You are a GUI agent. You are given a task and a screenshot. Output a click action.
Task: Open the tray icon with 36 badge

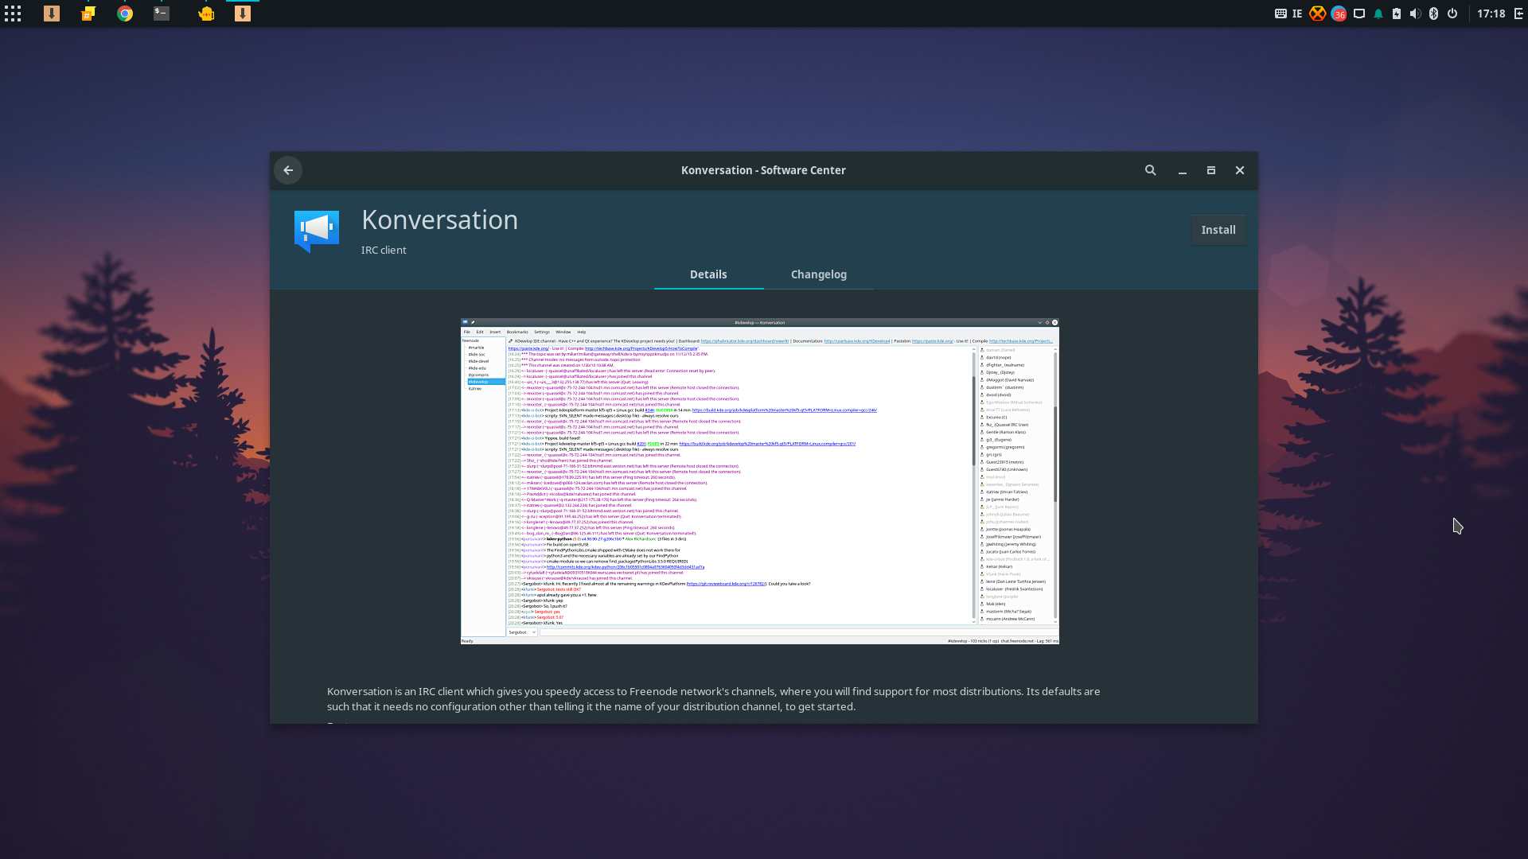tap(1339, 14)
